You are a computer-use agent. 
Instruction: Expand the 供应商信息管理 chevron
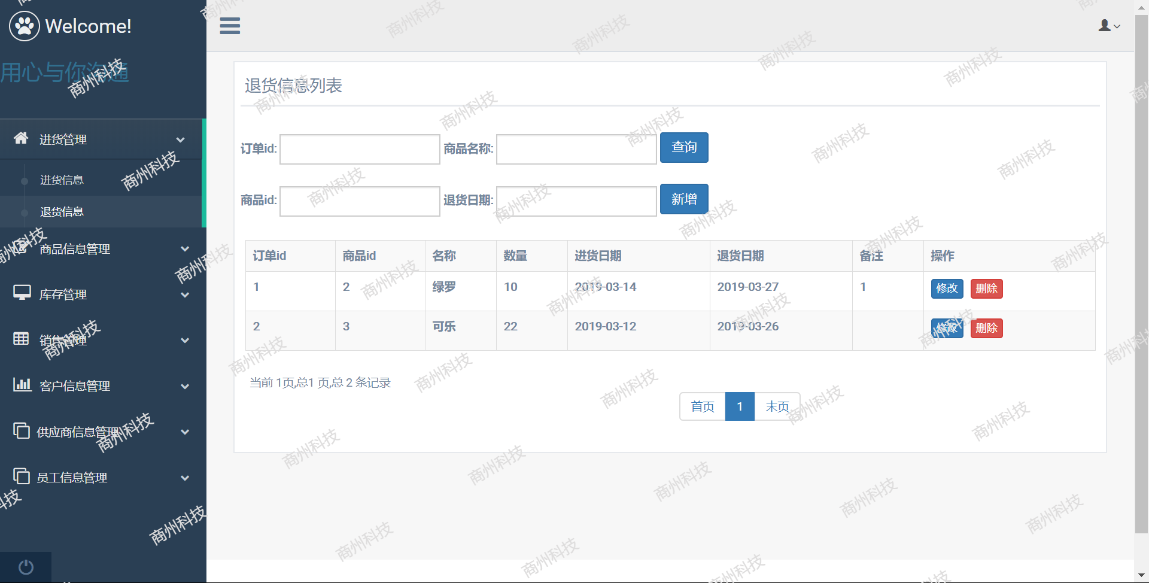coord(185,432)
